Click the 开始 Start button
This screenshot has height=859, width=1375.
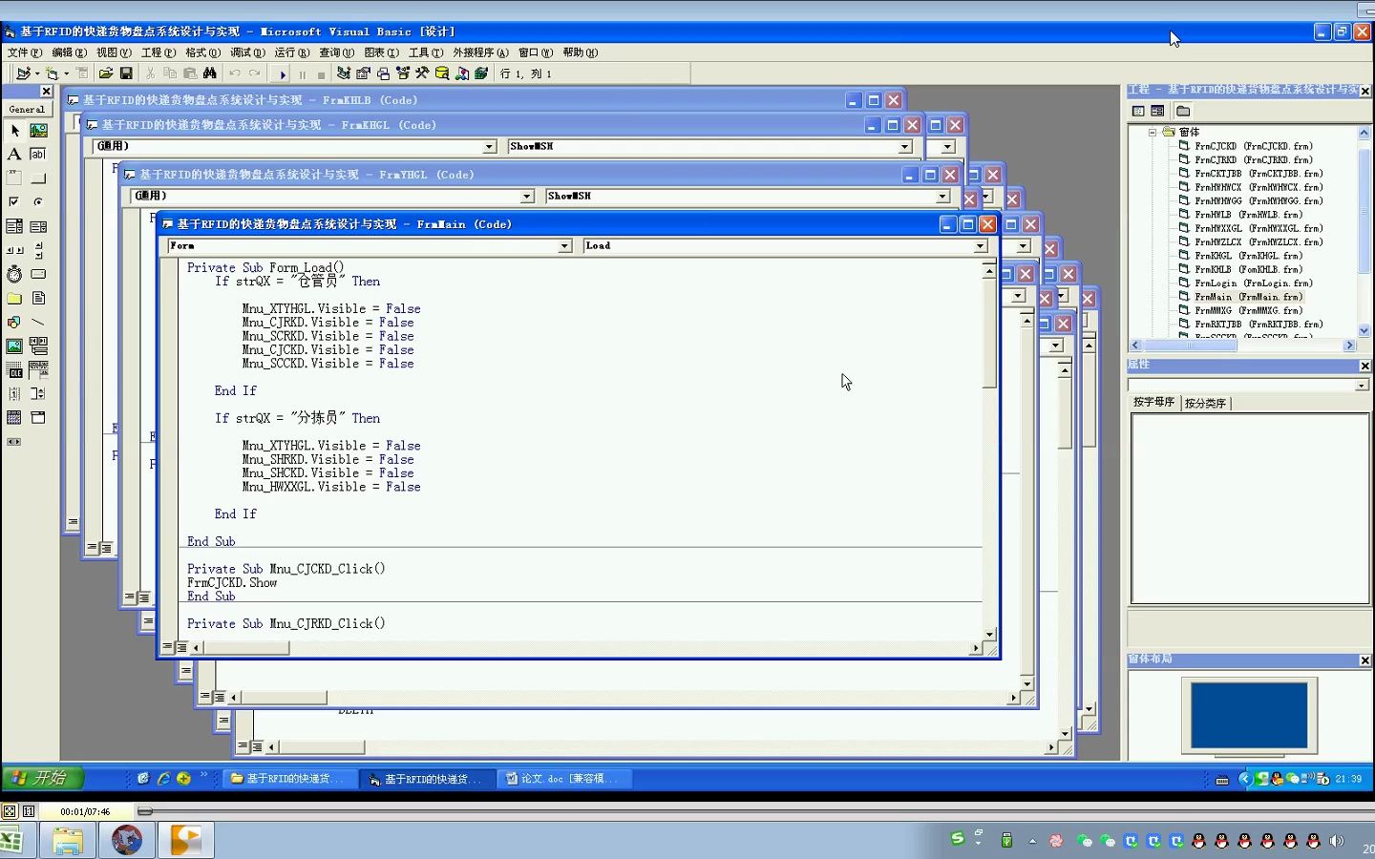coord(43,779)
